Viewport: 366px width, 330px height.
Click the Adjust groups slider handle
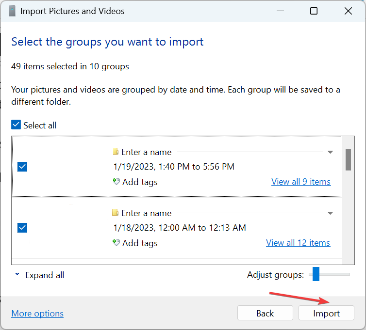click(x=316, y=274)
